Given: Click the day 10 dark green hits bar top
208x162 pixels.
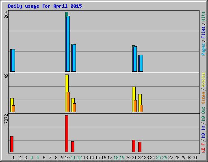Looking at the screenshot, I should pos(67,14).
